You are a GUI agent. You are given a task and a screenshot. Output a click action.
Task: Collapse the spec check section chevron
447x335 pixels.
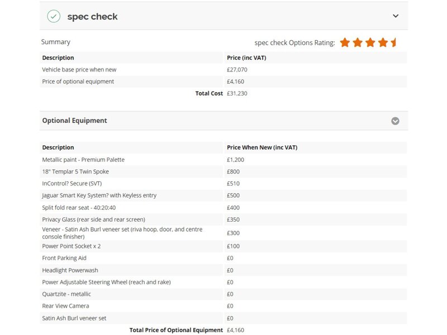(x=396, y=16)
